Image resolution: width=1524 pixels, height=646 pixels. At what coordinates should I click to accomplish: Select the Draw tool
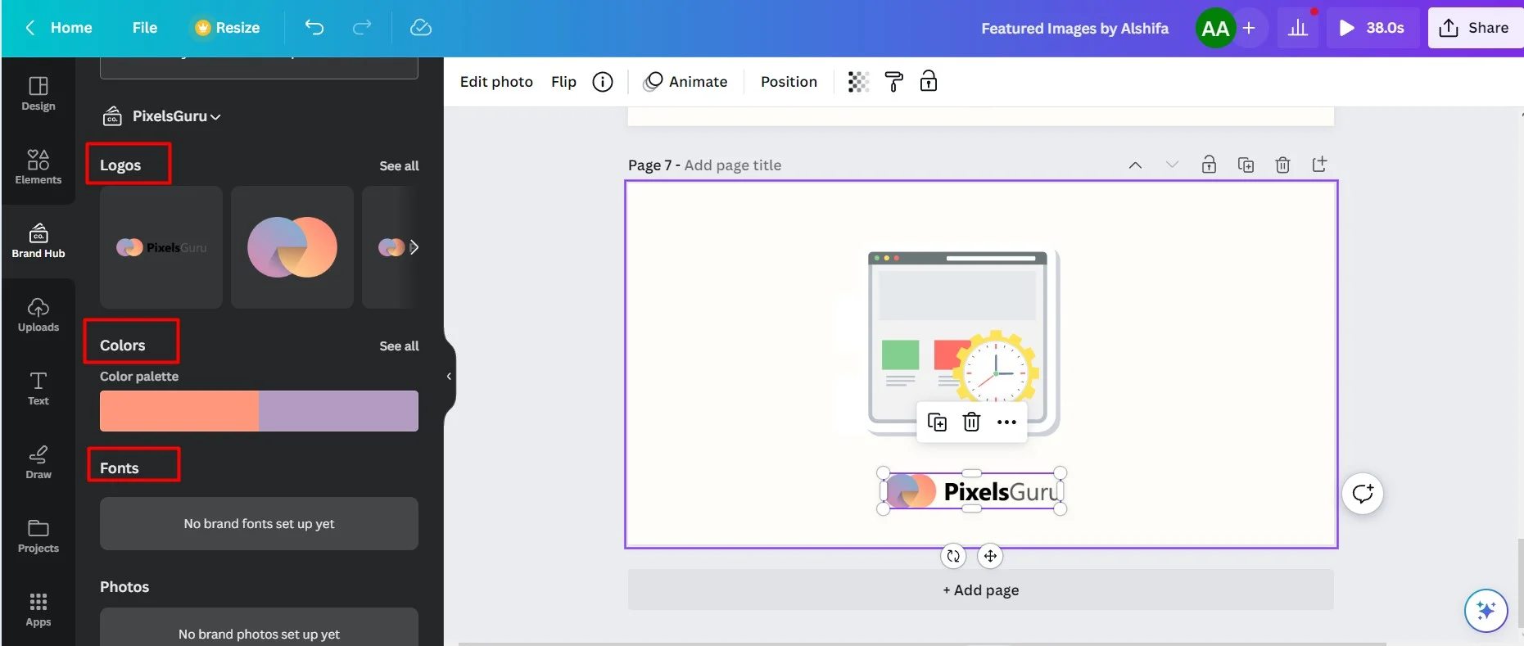point(38,463)
